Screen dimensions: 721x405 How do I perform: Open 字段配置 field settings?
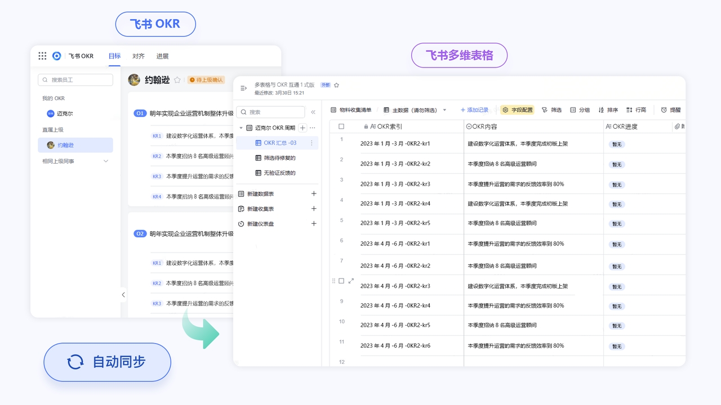pyautogui.click(x=517, y=110)
